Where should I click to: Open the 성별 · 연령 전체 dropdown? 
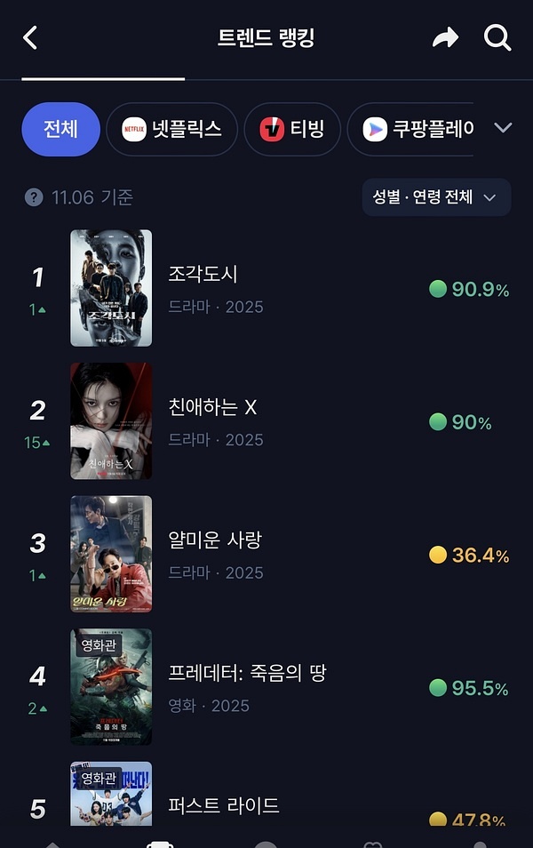coord(436,197)
